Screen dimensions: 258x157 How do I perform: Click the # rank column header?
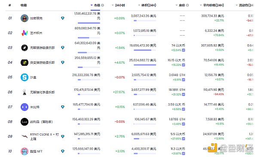10,5
